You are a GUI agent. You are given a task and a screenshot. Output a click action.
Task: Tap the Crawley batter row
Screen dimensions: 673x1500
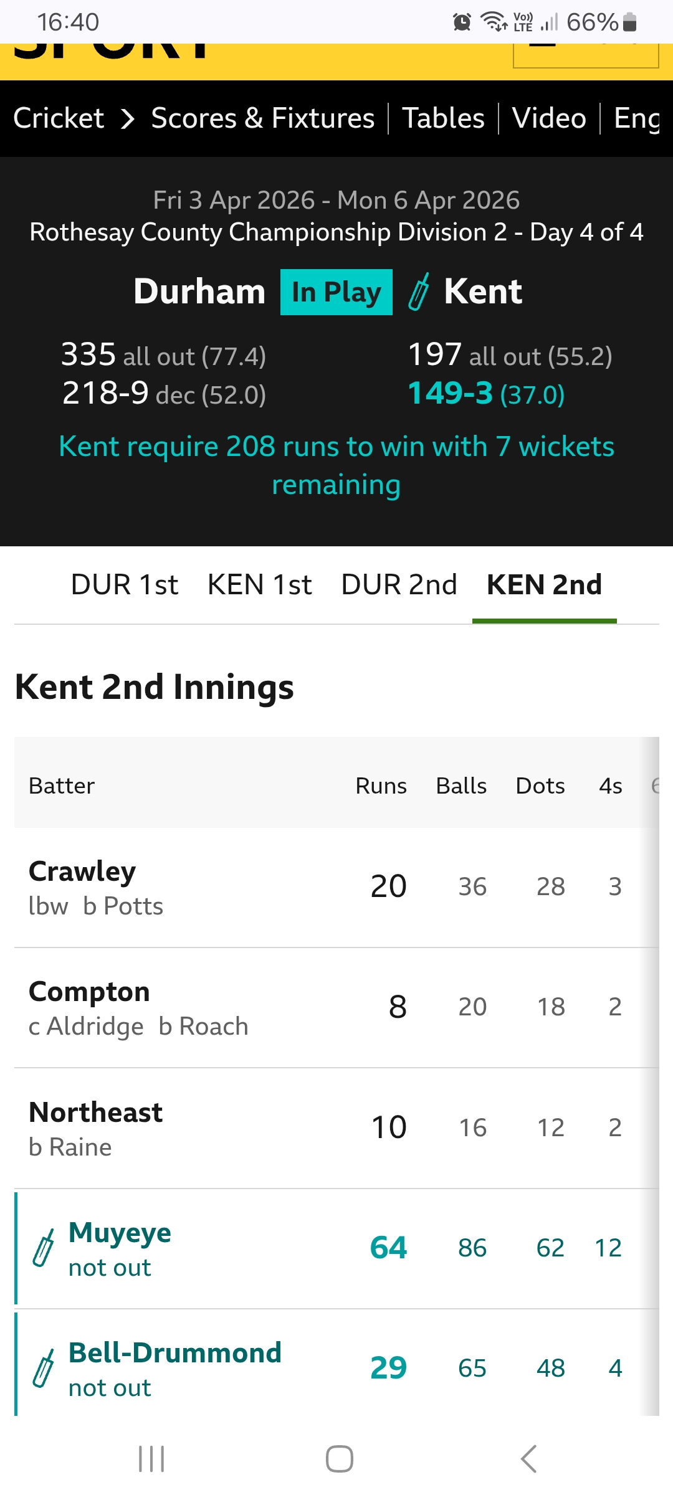(187, 887)
